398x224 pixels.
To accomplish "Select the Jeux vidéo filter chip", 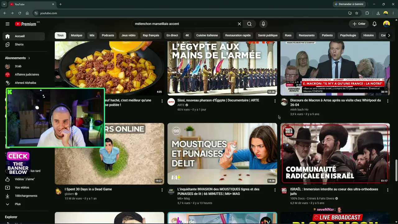I will [128, 35].
